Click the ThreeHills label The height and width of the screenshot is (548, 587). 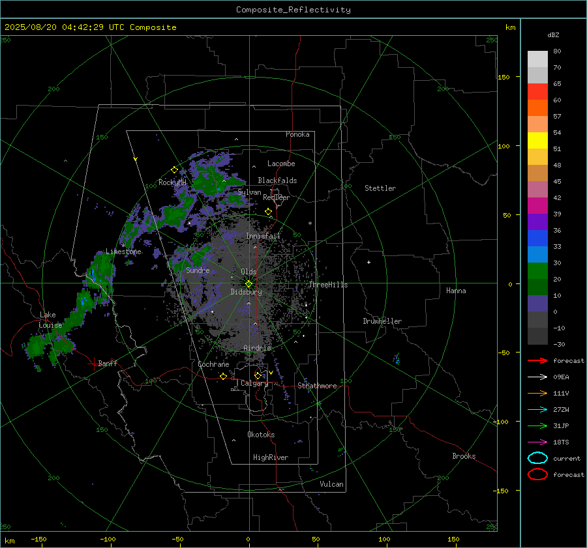328,285
